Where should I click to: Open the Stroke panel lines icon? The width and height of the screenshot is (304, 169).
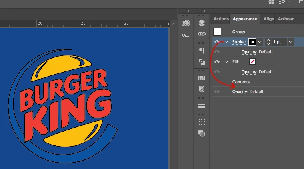click(202, 105)
